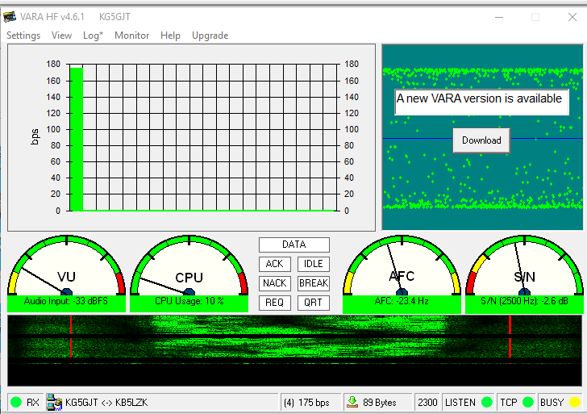Click the green download arrow bytes icon
The width and height of the screenshot is (587, 414).
[352, 402]
